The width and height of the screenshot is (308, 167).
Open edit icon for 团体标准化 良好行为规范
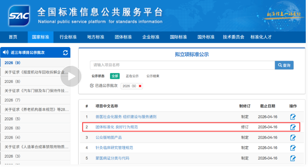(x=293, y=127)
